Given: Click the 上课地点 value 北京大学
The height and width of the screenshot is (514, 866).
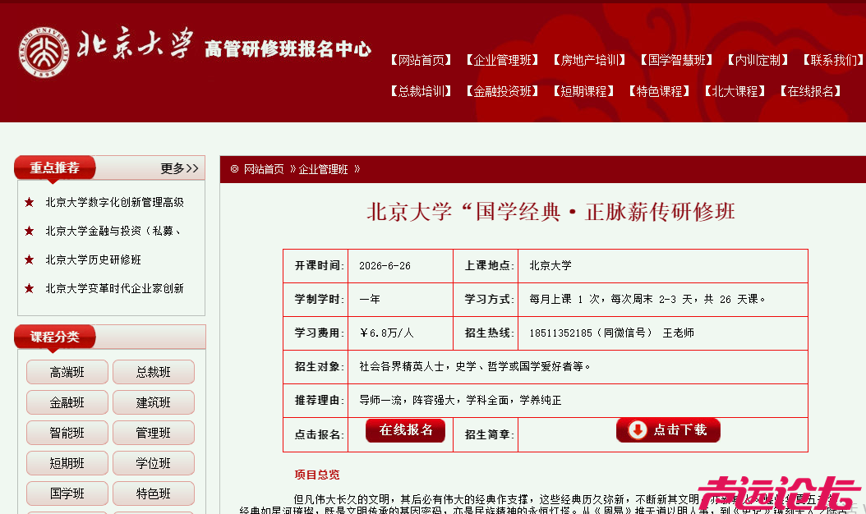Looking at the screenshot, I should tap(550, 265).
